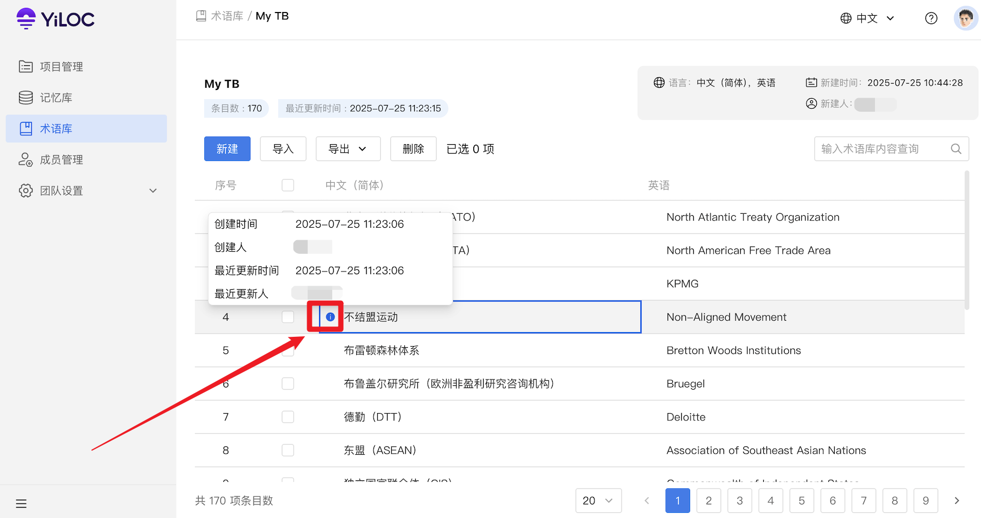Click the 导入 button
Viewport: 981px width, 518px height.
tap(283, 149)
